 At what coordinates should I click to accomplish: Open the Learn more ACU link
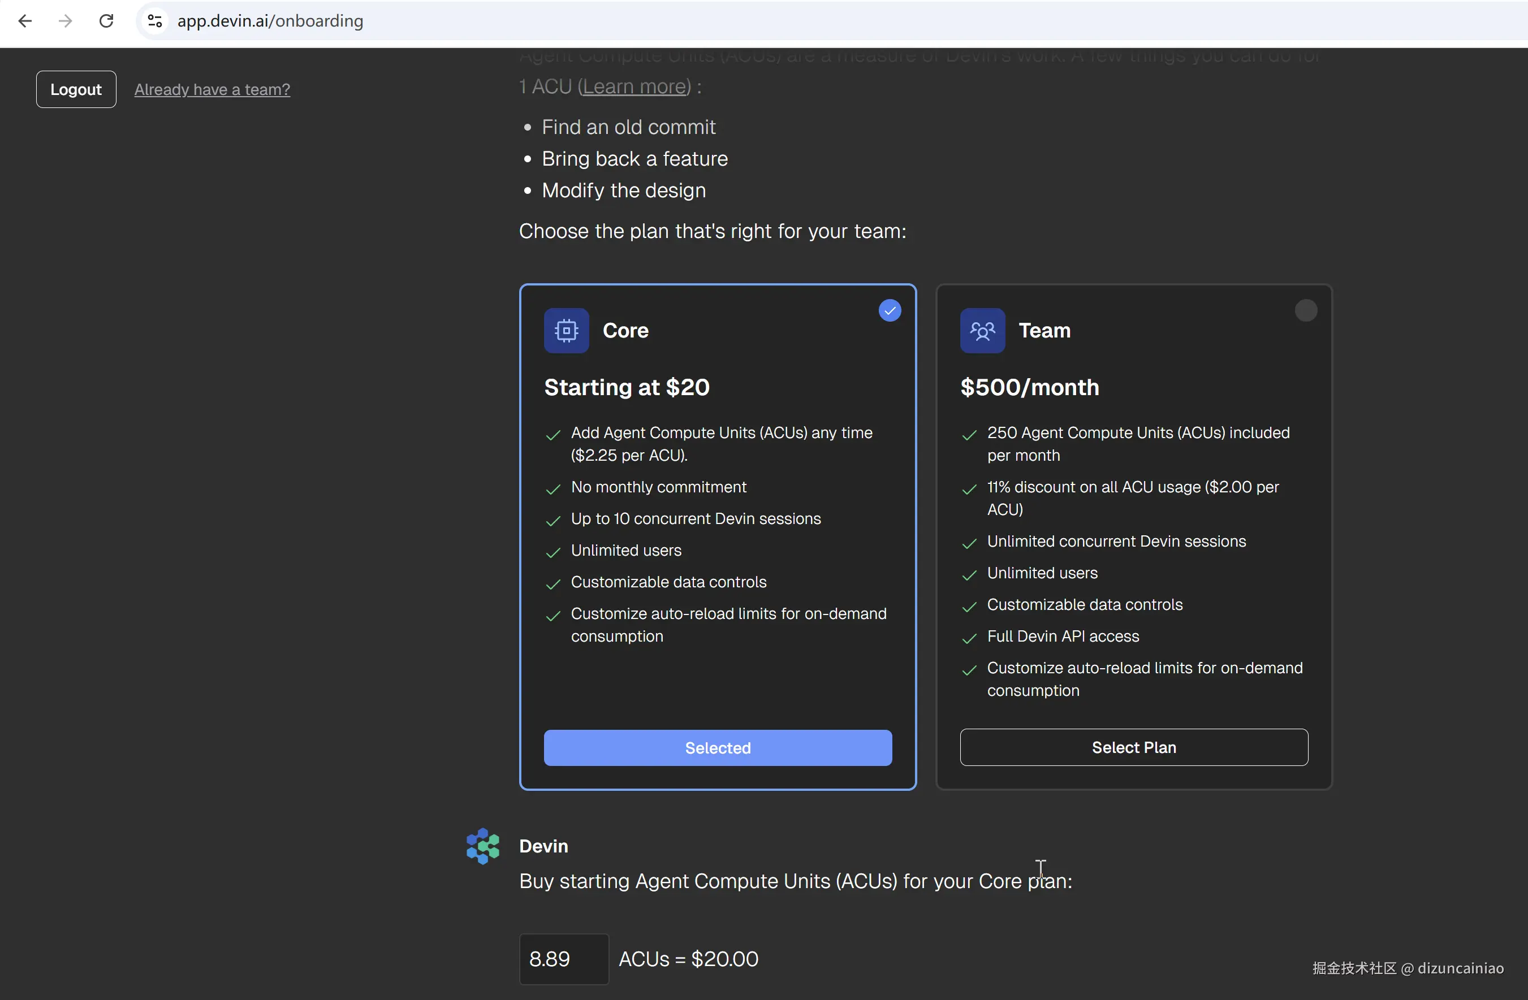pyautogui.click(x=634, y=86)
